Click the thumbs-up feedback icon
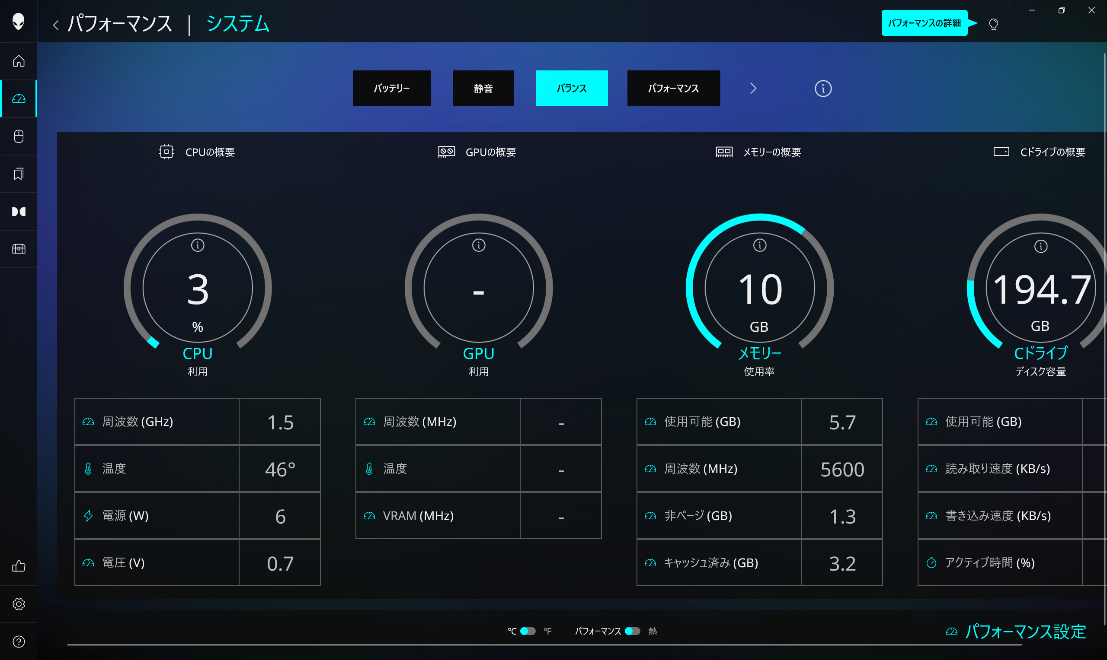The height and width of the screenshot is (660, 1107). tap(18, 566)
